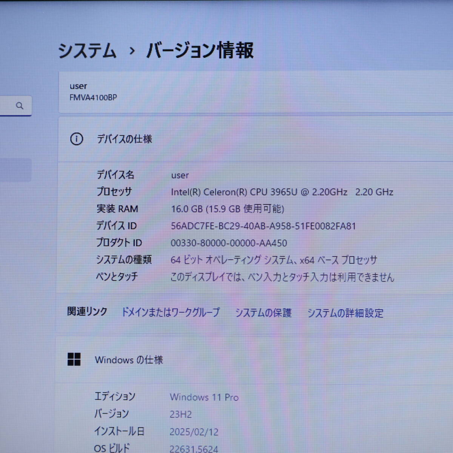Click the 関連リンク label

click(87, 311)
